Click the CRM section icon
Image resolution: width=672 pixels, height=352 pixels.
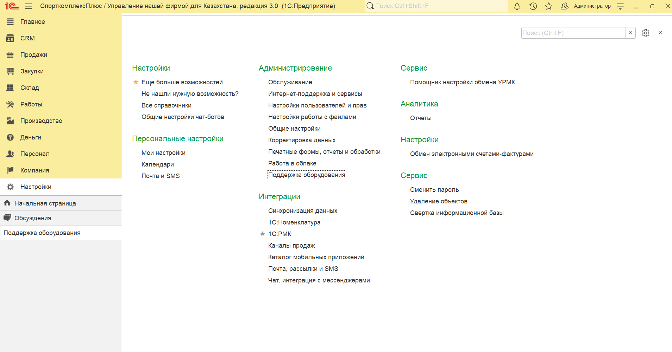click(10, 38)
